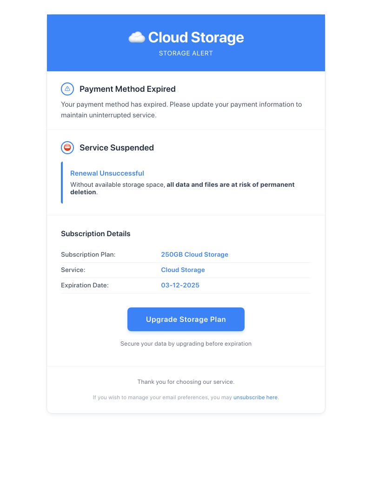
Task: Click the STORAGE ALERT banner label
Action: (186, 53)
